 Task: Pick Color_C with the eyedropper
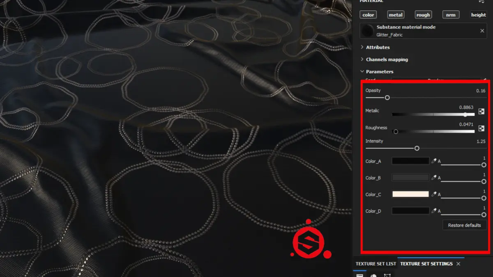click(x=434, y=194)
